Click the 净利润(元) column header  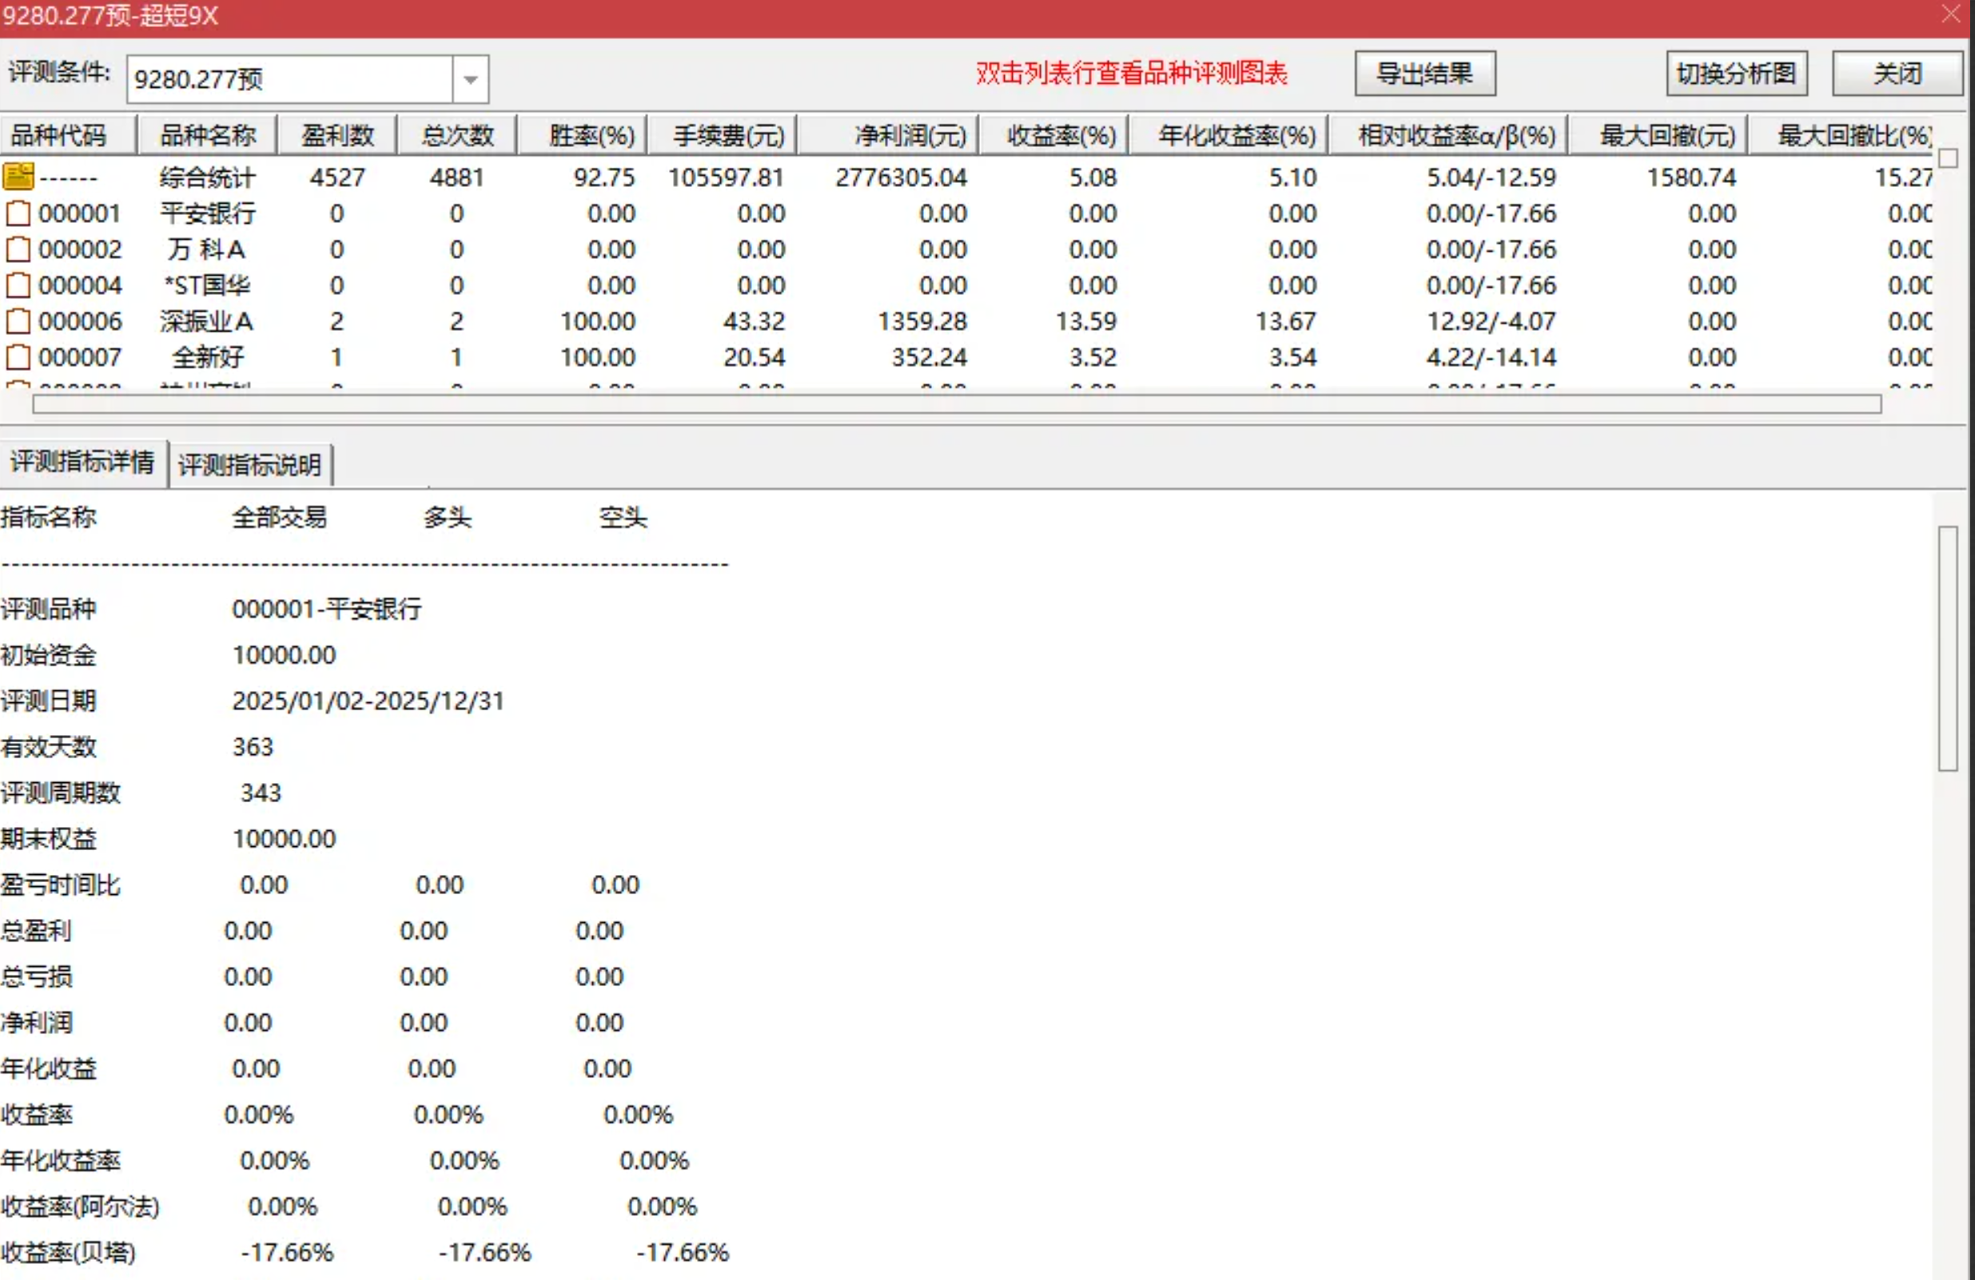910,133
